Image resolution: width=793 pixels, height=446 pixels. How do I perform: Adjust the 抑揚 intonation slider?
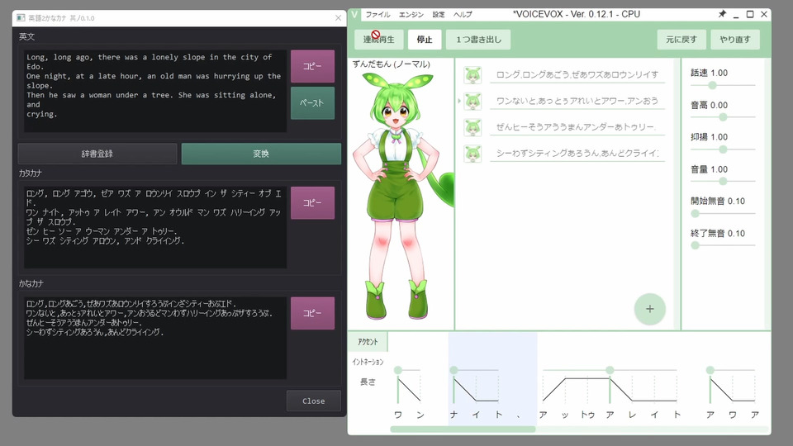point(723,149)
